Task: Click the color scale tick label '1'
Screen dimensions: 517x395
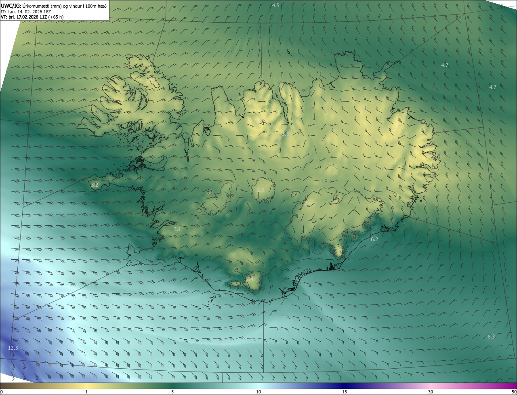Action: point(86,392)
